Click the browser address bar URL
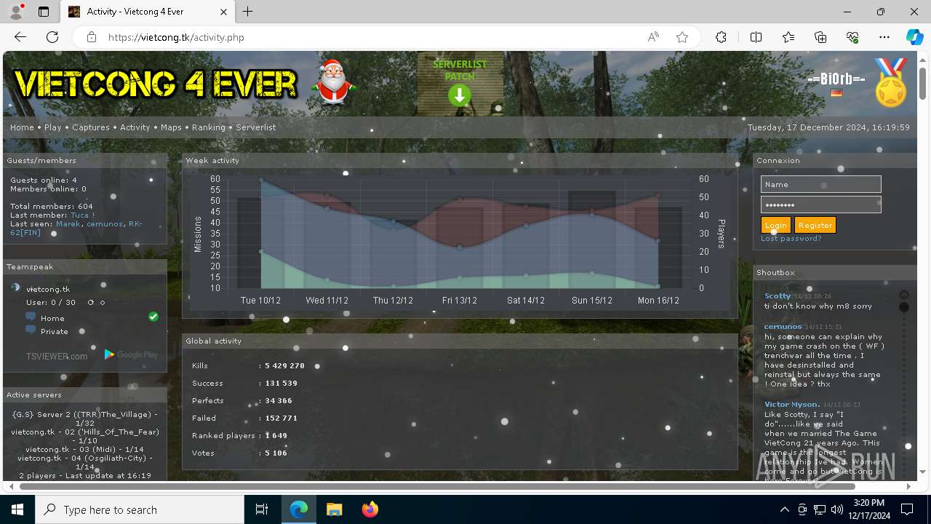 pos(176,37)
